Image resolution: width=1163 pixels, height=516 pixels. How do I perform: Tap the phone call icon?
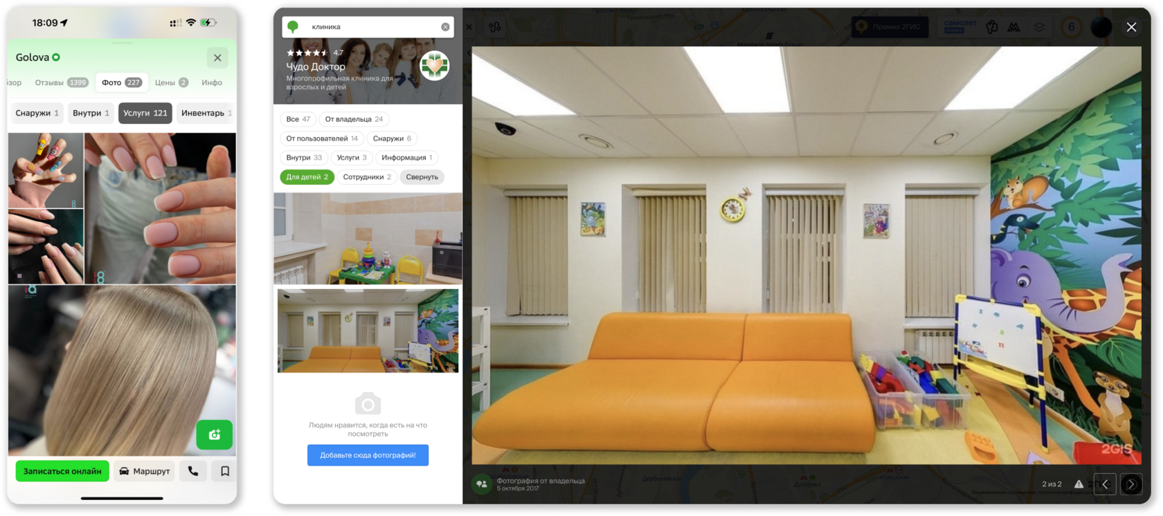click(193, 471)
